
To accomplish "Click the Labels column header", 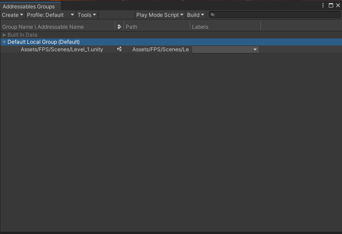I will (200, 27).
